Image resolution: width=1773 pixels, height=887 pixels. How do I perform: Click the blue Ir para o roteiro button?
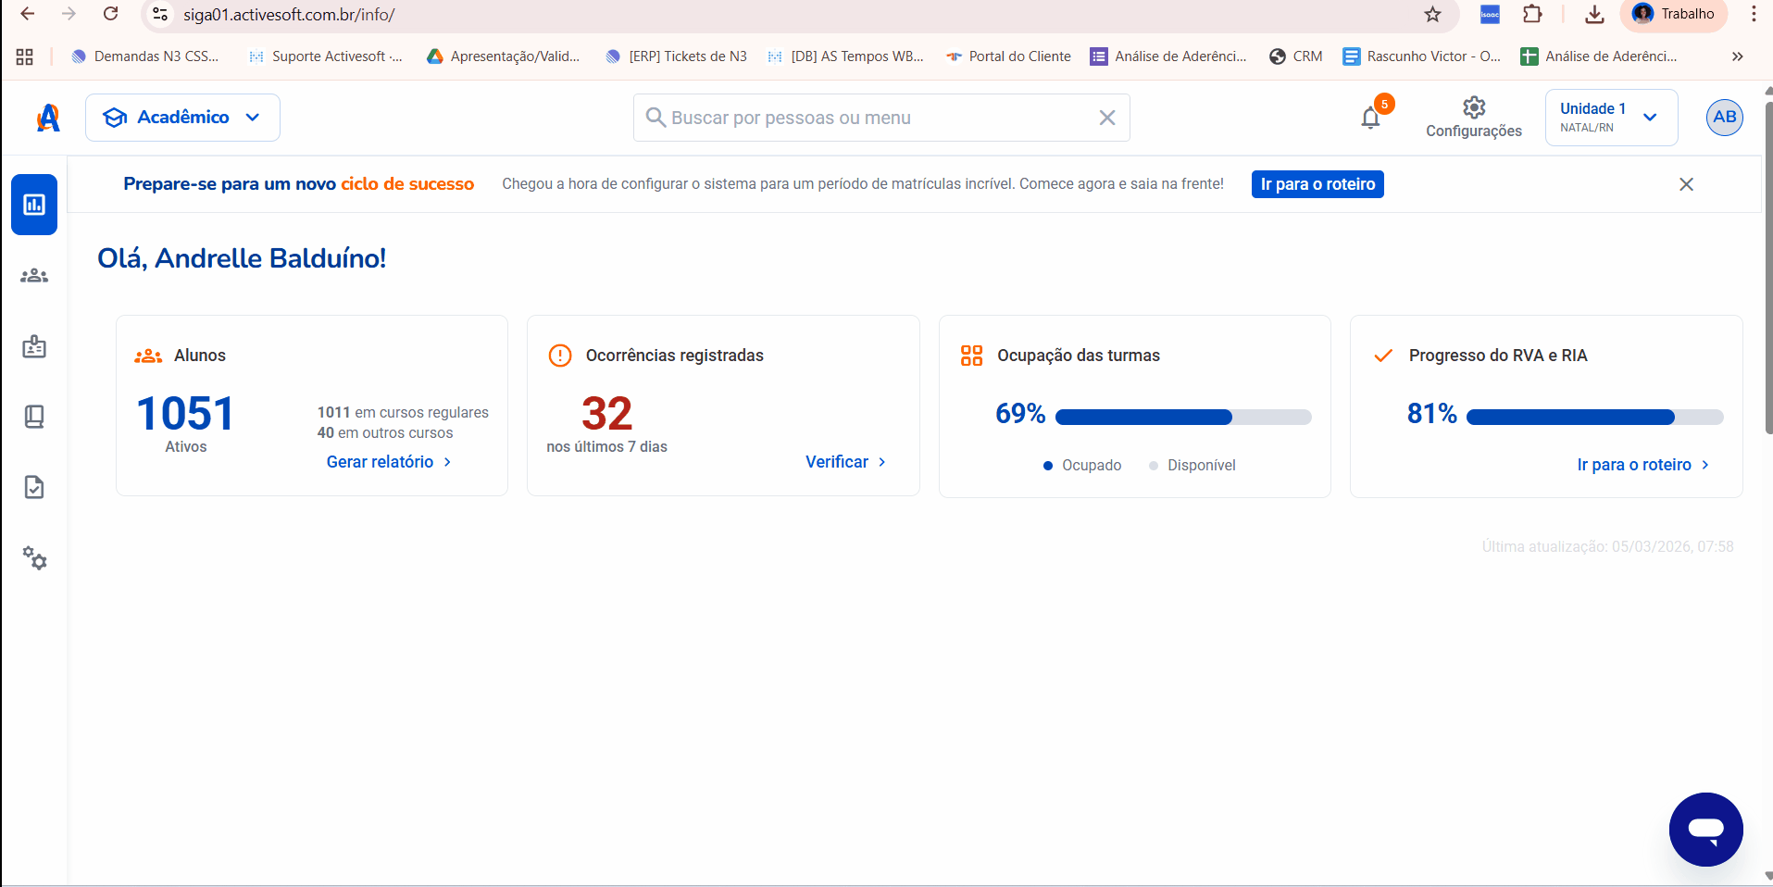(x=1317, y=184)
